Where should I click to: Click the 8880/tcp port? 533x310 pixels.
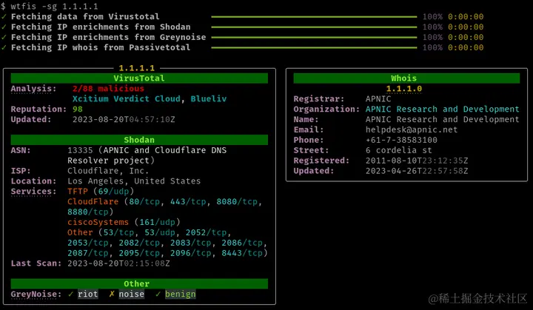coord(87,212)
